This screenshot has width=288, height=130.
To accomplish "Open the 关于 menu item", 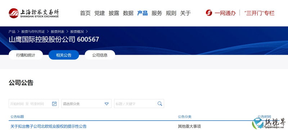I will (185, 13).
